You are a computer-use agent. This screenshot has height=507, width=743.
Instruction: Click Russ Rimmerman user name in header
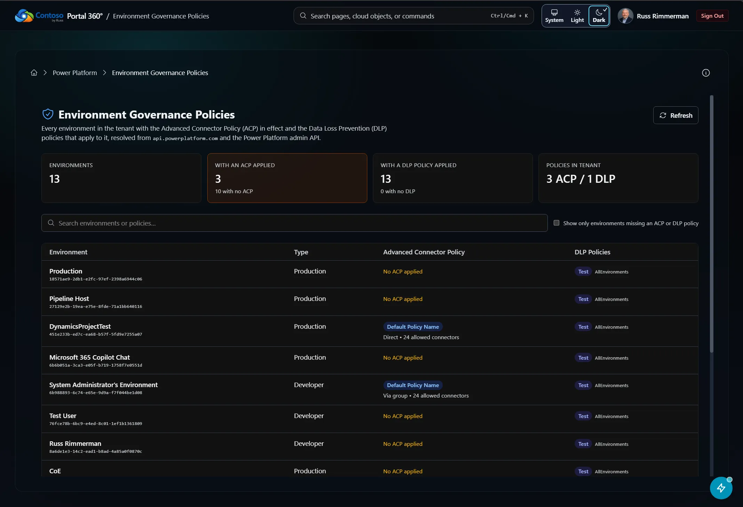[x=663, y=16]
